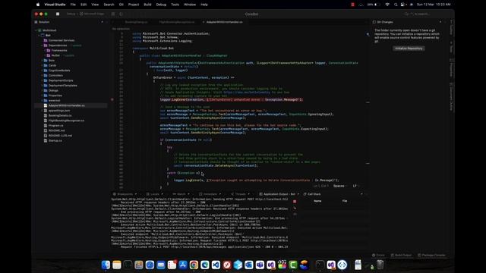
Task: Open the Tools menu
Action: (x=175, y=5)
